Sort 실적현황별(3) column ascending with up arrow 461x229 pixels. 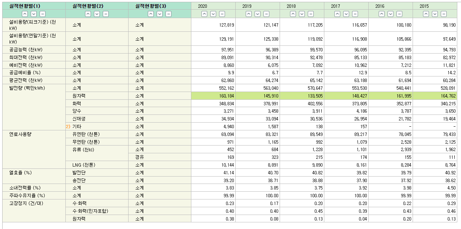pyautogui.click(x=151, y=14)
